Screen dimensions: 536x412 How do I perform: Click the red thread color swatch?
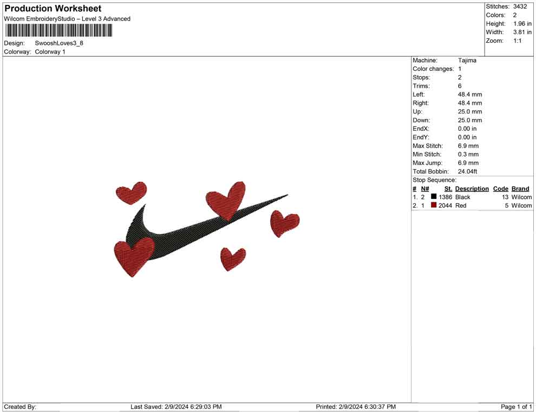(x=434, y=205)
